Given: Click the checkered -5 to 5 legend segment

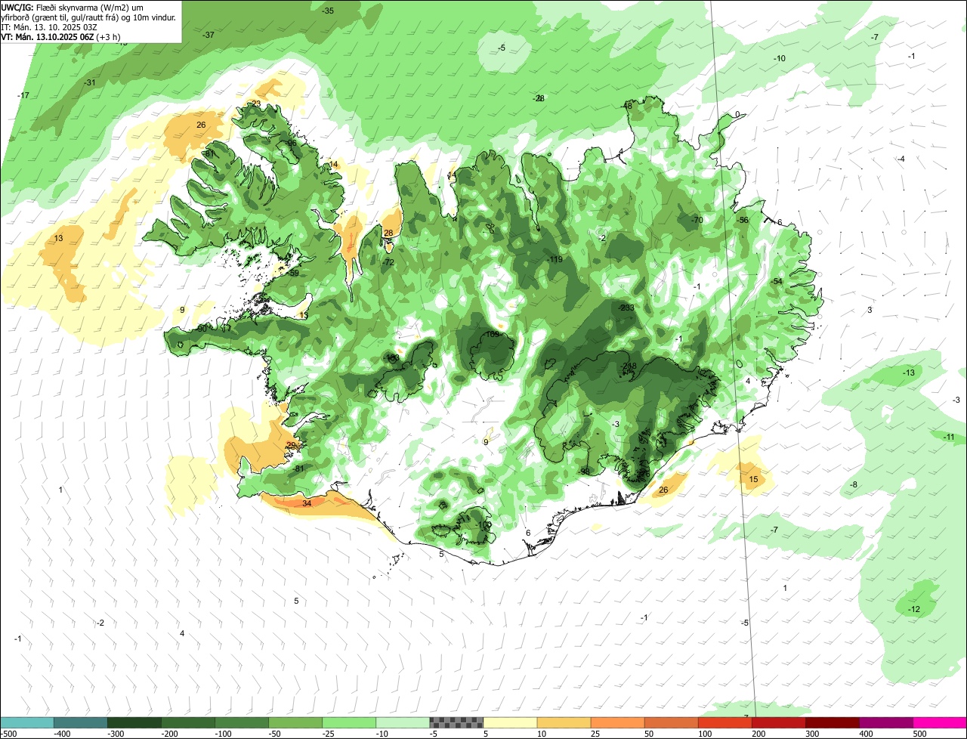Looking at the screenshot, I should (456, 723).
